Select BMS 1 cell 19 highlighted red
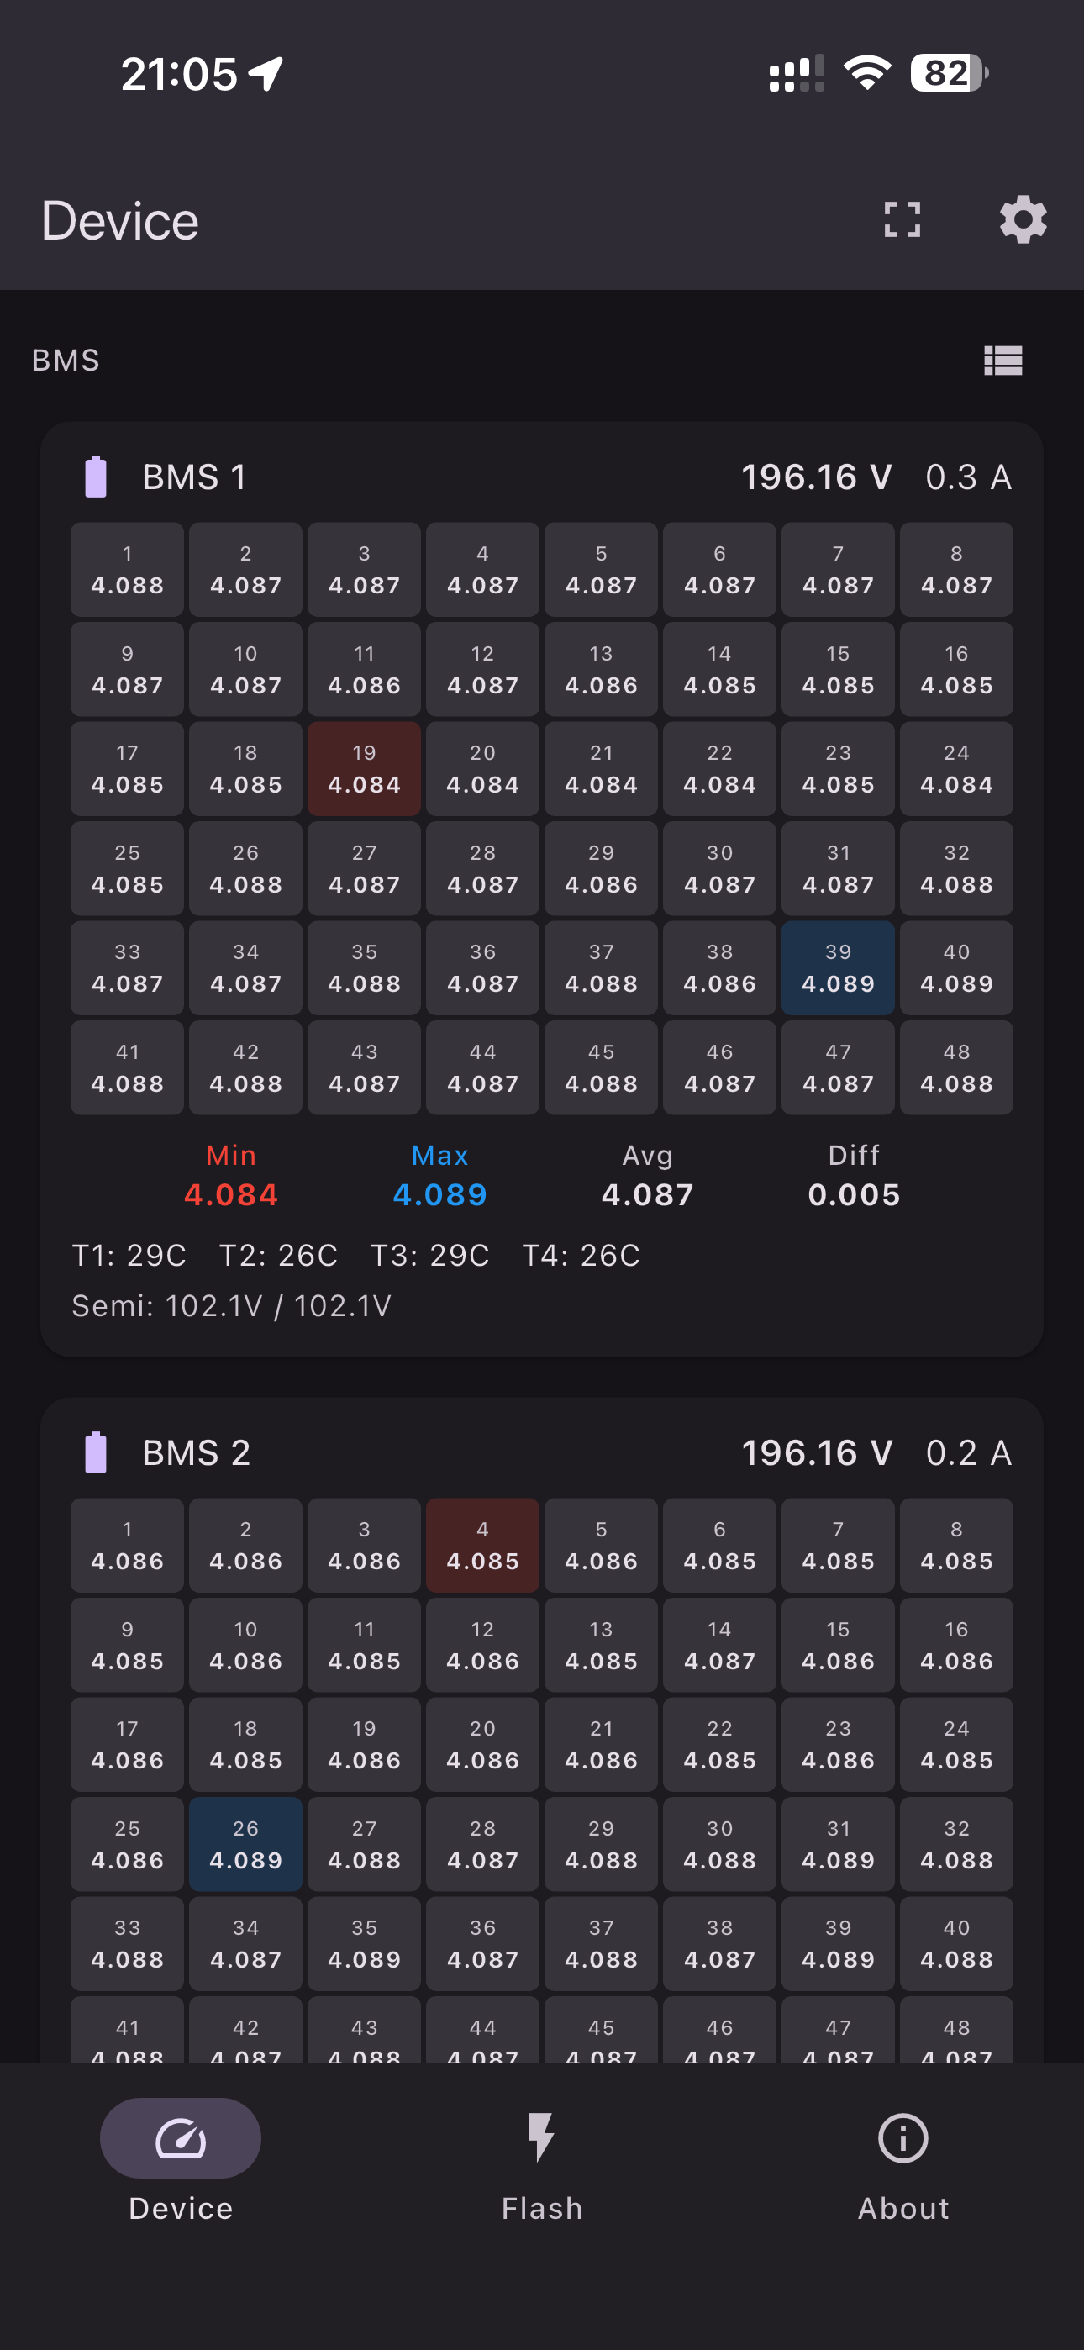This screenshot has height=2350, width=1084. [364, 769]
